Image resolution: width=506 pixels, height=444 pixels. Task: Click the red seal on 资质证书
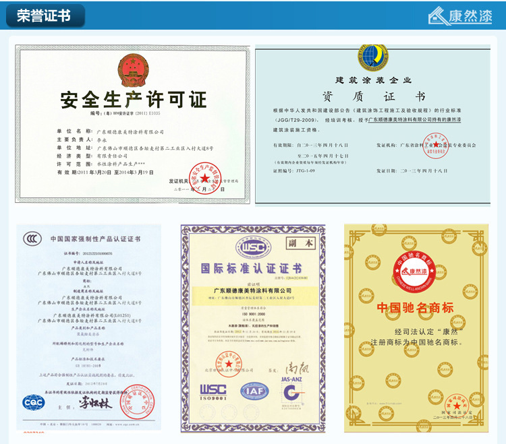tap(436, 146)
